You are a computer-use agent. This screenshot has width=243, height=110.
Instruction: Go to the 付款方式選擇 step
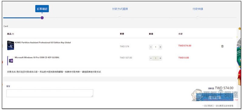click(120, 9)
